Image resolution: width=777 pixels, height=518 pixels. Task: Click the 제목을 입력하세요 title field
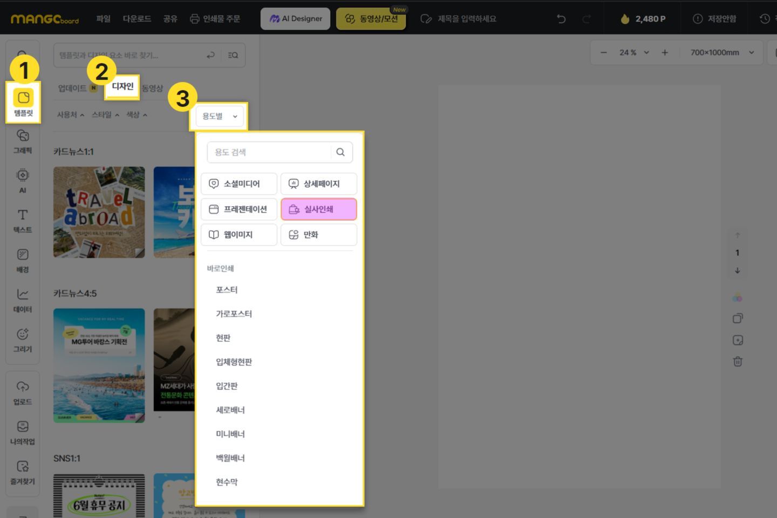[x=467, y=19]
